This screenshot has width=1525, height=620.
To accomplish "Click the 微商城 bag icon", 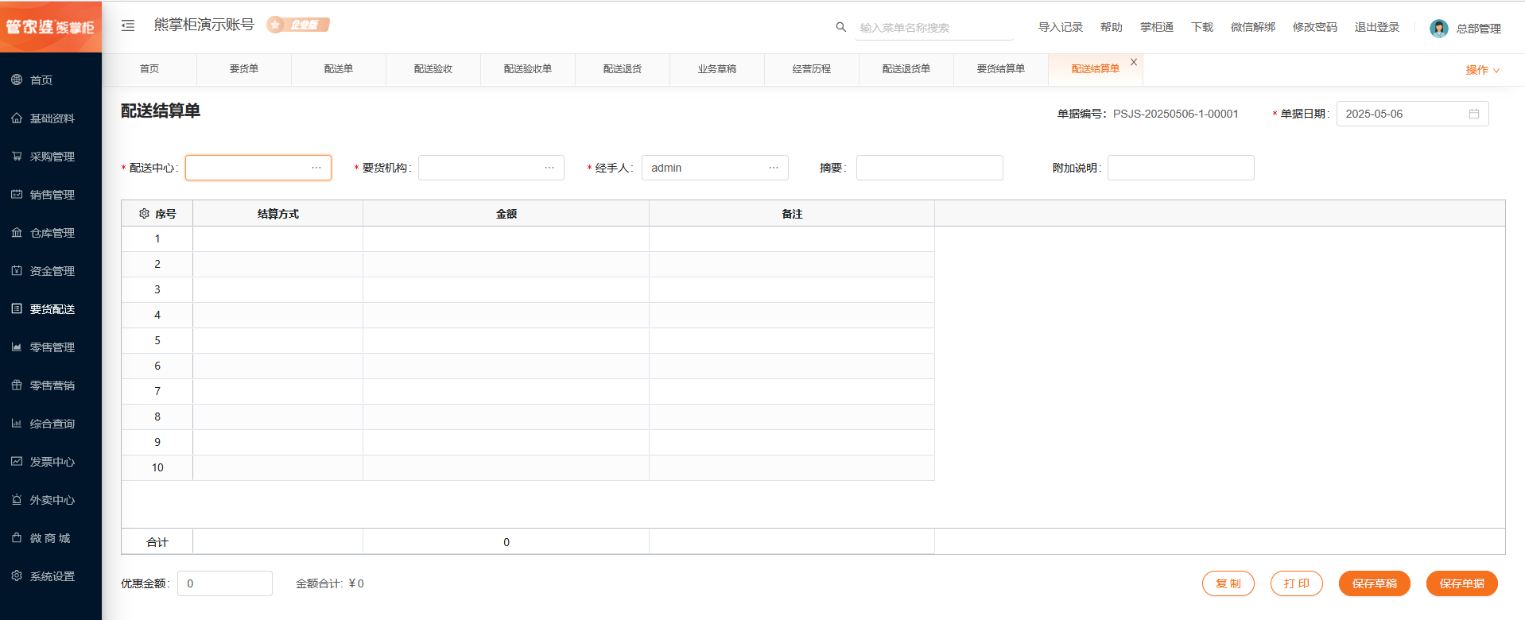I will tap(17, 537).
